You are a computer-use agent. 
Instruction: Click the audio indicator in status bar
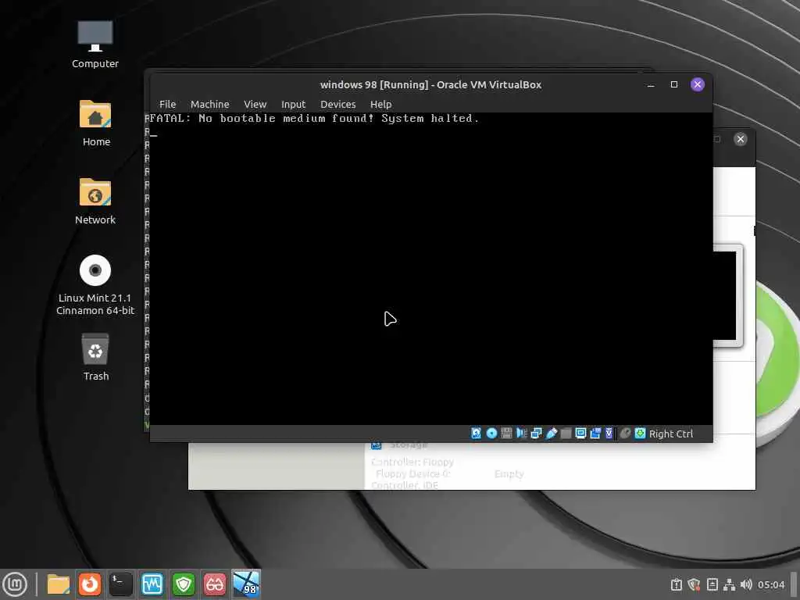pos(521,433)
